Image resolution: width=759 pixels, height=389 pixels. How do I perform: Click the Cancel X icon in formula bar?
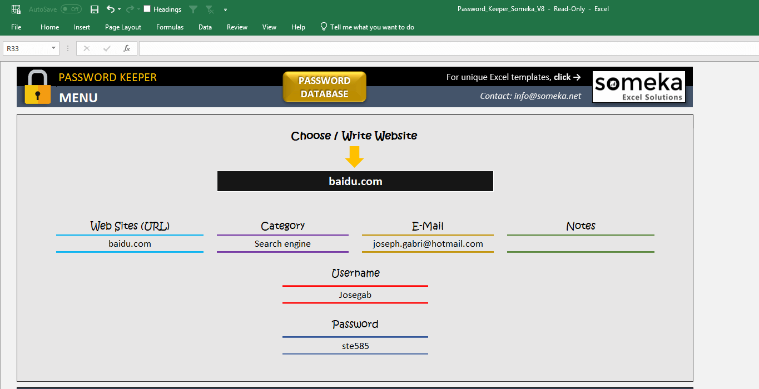(86, 48)
